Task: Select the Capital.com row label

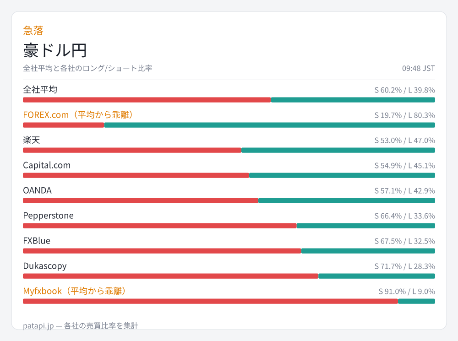Action: point(47,165)
